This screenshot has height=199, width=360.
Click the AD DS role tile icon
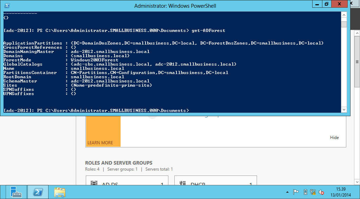point(94,183)
